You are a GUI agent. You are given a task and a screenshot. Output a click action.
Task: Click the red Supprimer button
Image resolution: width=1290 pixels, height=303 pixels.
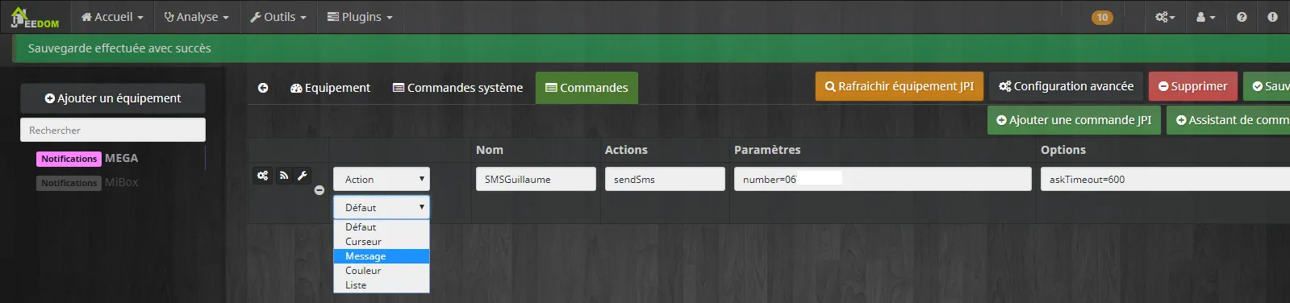[x=1192, y=86]
